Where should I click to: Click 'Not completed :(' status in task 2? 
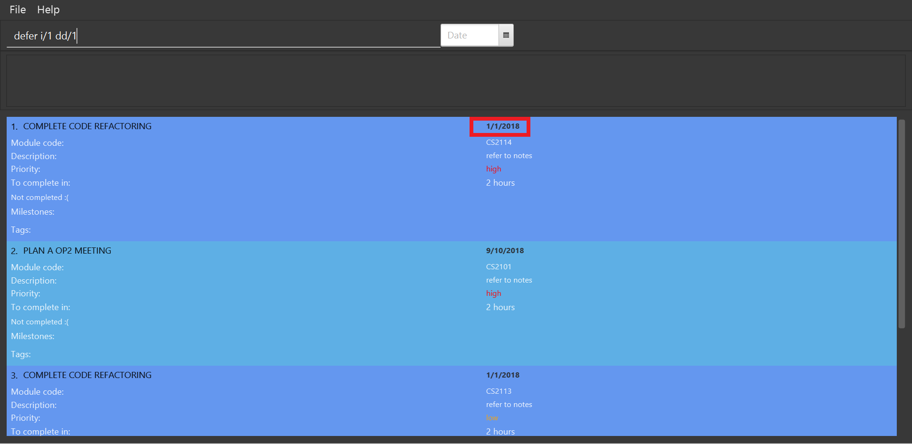pos(40,322)
